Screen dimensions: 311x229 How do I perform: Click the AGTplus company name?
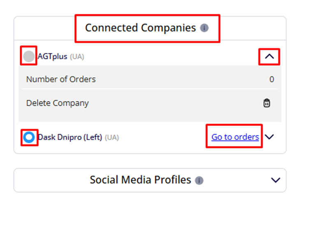click(52, 57)
